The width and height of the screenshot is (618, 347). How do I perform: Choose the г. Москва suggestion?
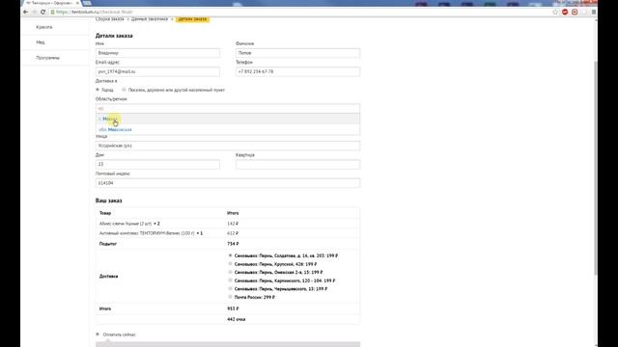[x=228, y=119]
